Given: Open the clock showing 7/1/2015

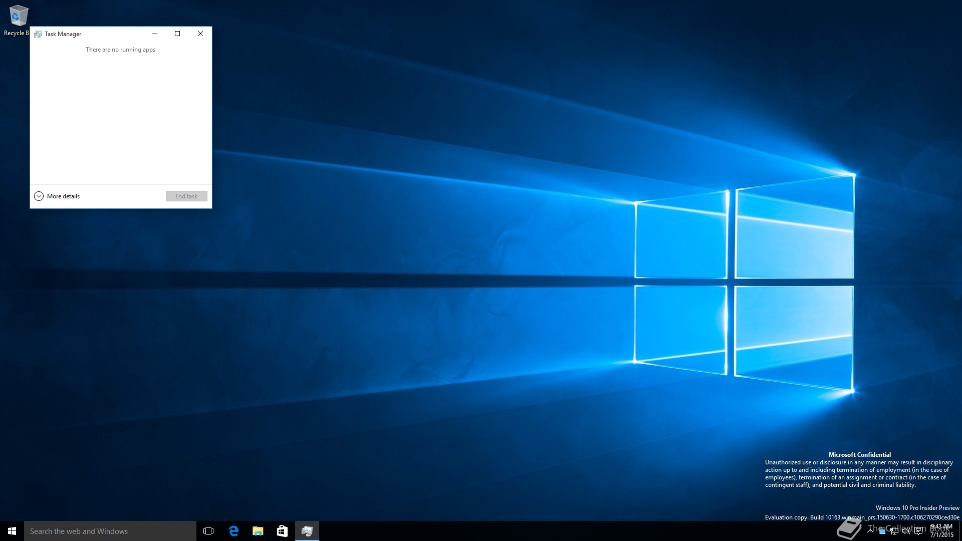Looking at the screenshot, I should point(941,531).
